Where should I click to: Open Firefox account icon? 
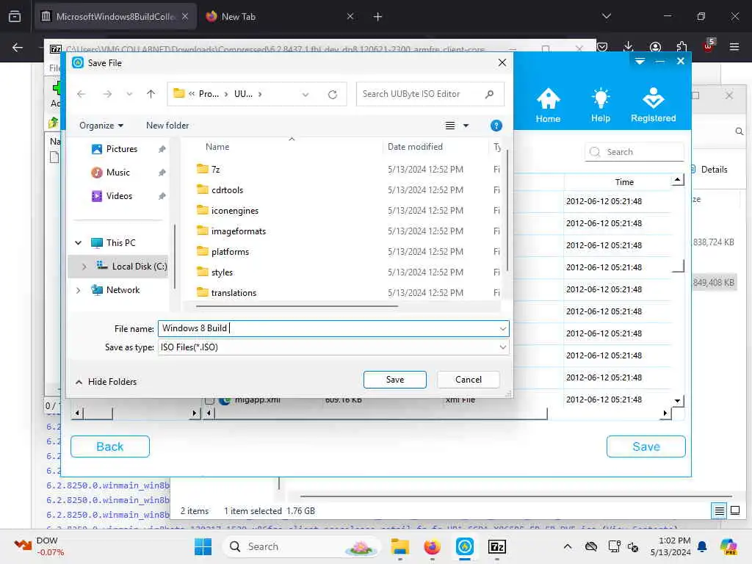655,46
